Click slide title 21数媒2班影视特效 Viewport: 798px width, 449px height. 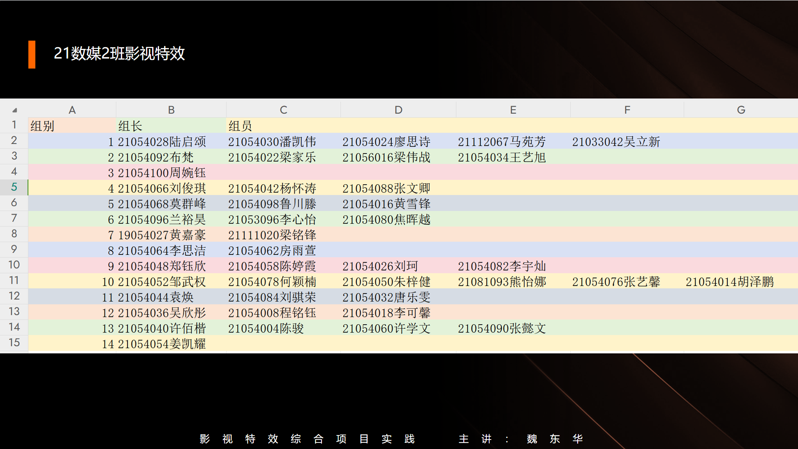[x=119, y=54]
